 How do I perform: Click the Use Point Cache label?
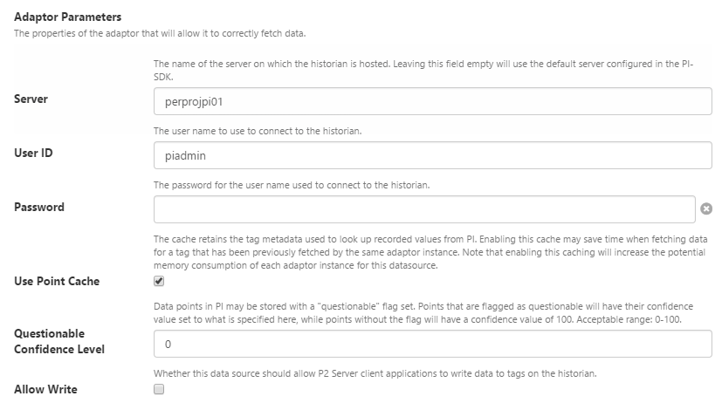[57, 281]
